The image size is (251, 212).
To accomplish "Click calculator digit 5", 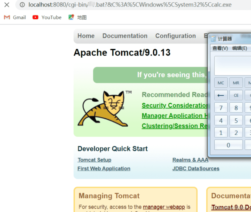I will (x=236, y=120).
